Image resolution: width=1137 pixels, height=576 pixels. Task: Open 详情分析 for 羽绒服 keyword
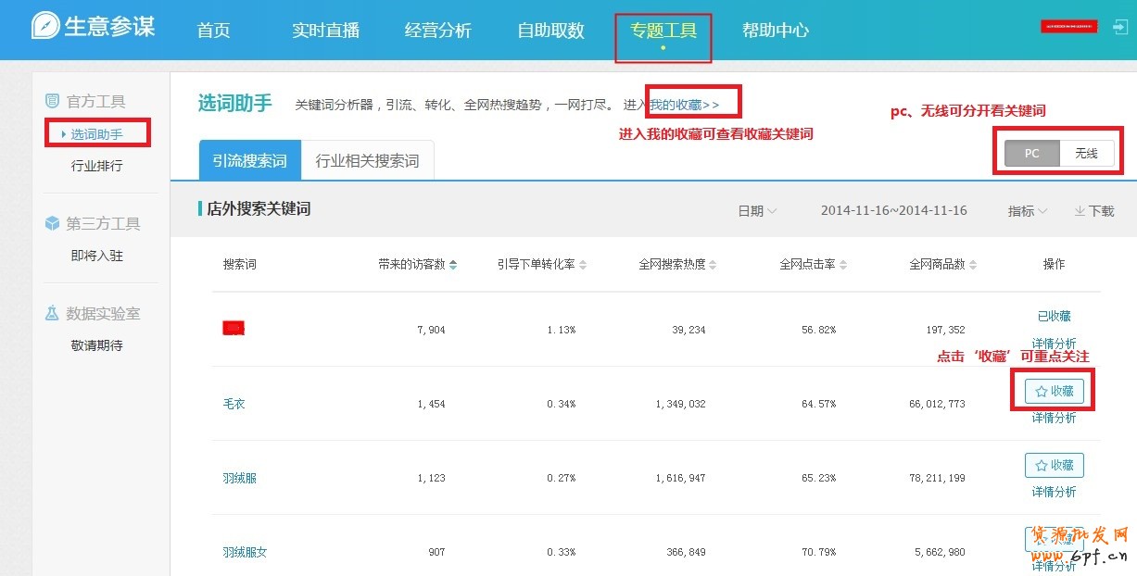[1054, 492]
